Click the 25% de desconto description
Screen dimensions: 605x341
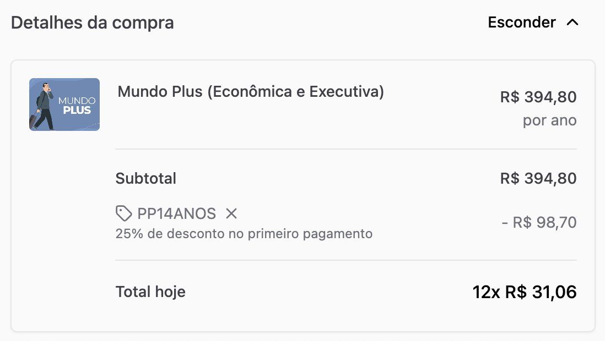244,234
